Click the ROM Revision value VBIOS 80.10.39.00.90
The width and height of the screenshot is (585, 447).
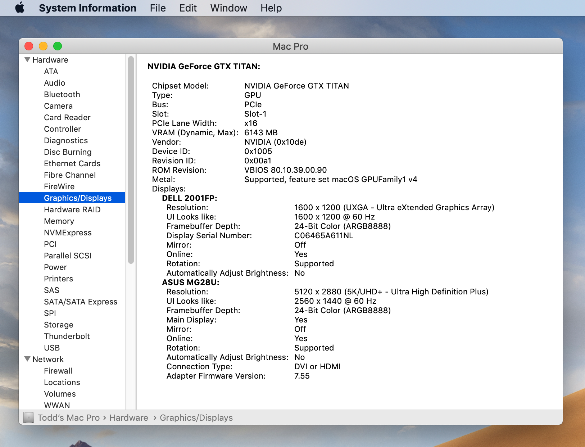pyautogui.click(x=285, y=170)
